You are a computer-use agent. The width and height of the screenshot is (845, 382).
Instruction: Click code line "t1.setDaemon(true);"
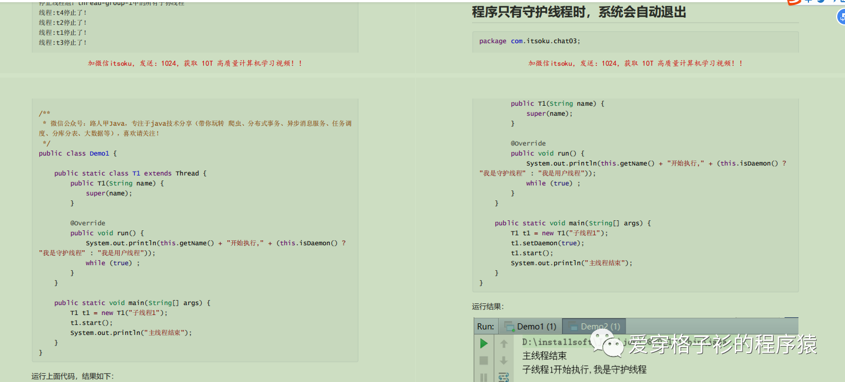tap(547, 243)
